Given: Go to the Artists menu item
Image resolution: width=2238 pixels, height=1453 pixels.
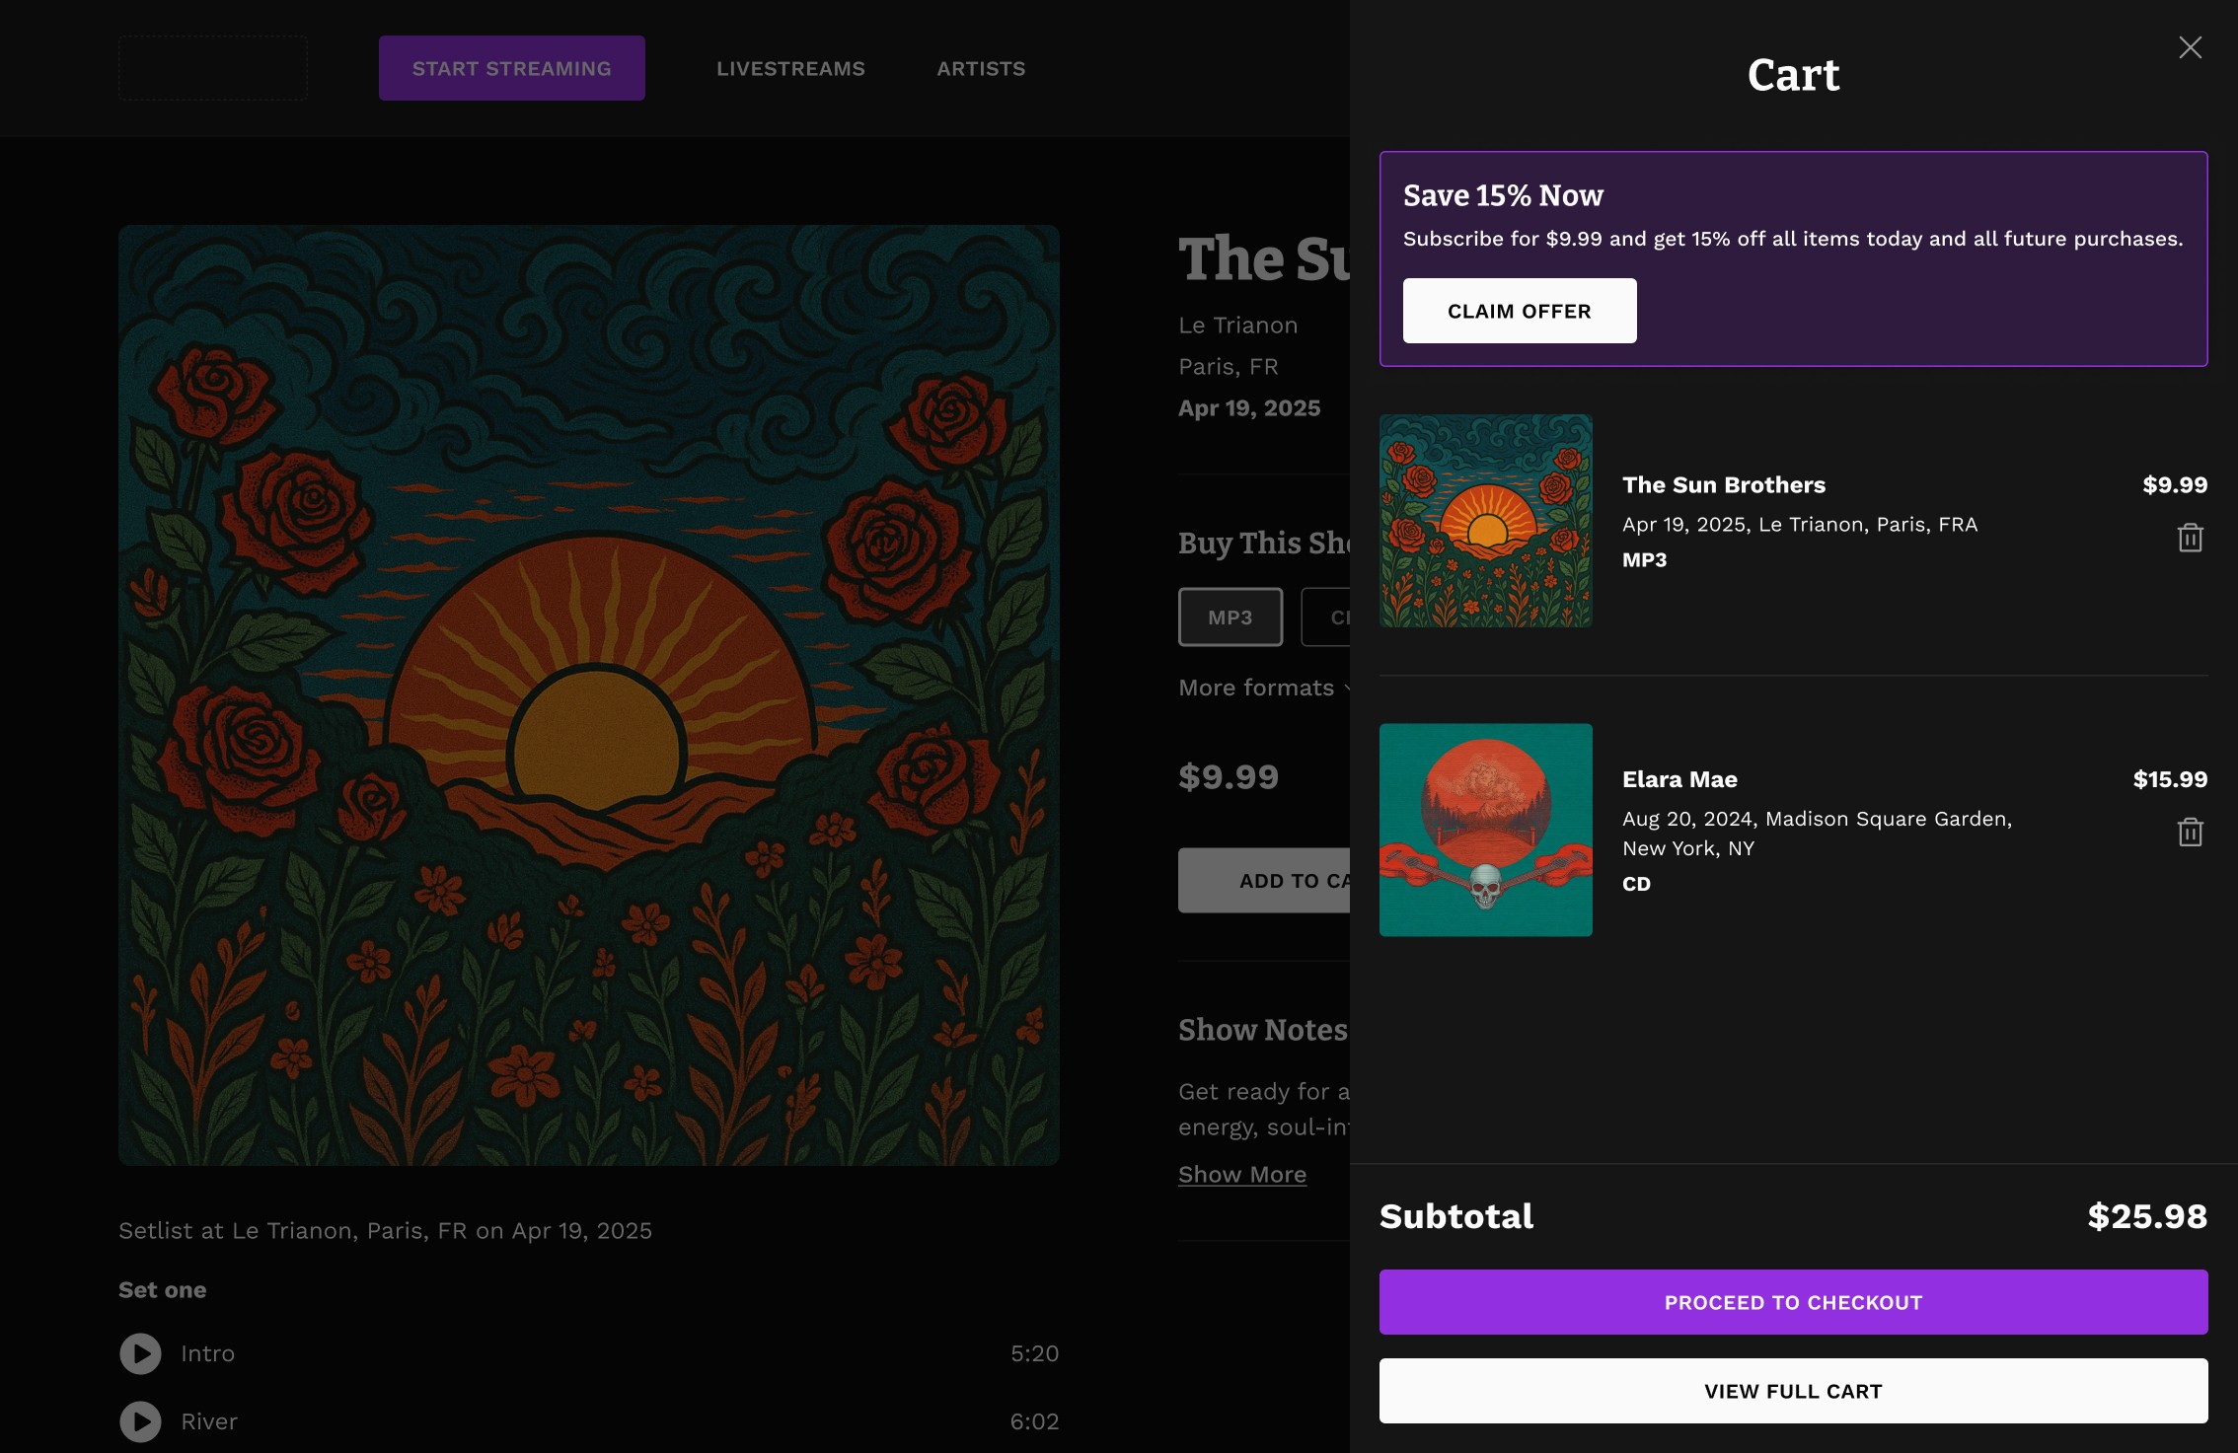Looking at the screenshot, I should pyautogui.click(x=980, y=69).
